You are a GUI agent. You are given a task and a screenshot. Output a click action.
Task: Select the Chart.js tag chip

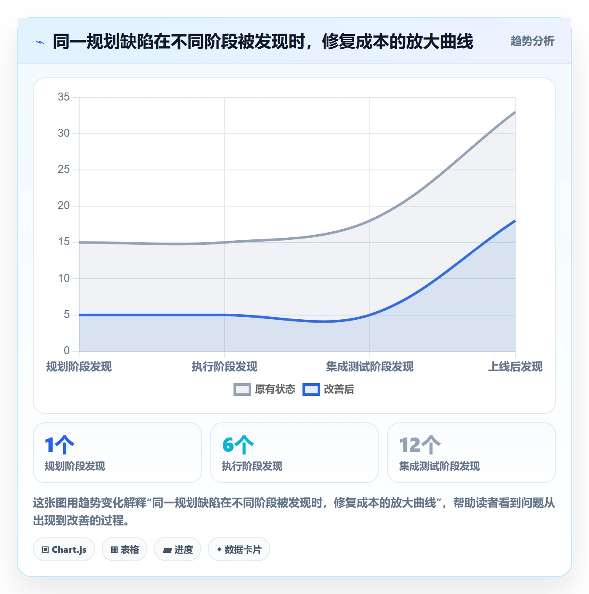pos(64,549)
